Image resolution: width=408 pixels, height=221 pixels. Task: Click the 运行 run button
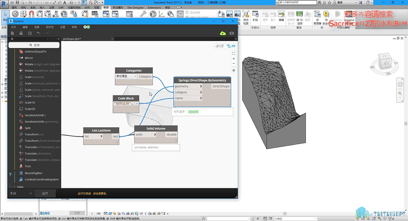click(x=45, y=193)
